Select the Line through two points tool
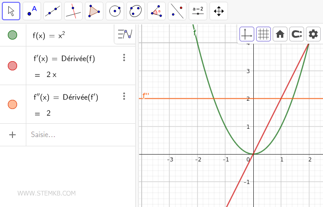The image size is (323, 207). point(53,11)
